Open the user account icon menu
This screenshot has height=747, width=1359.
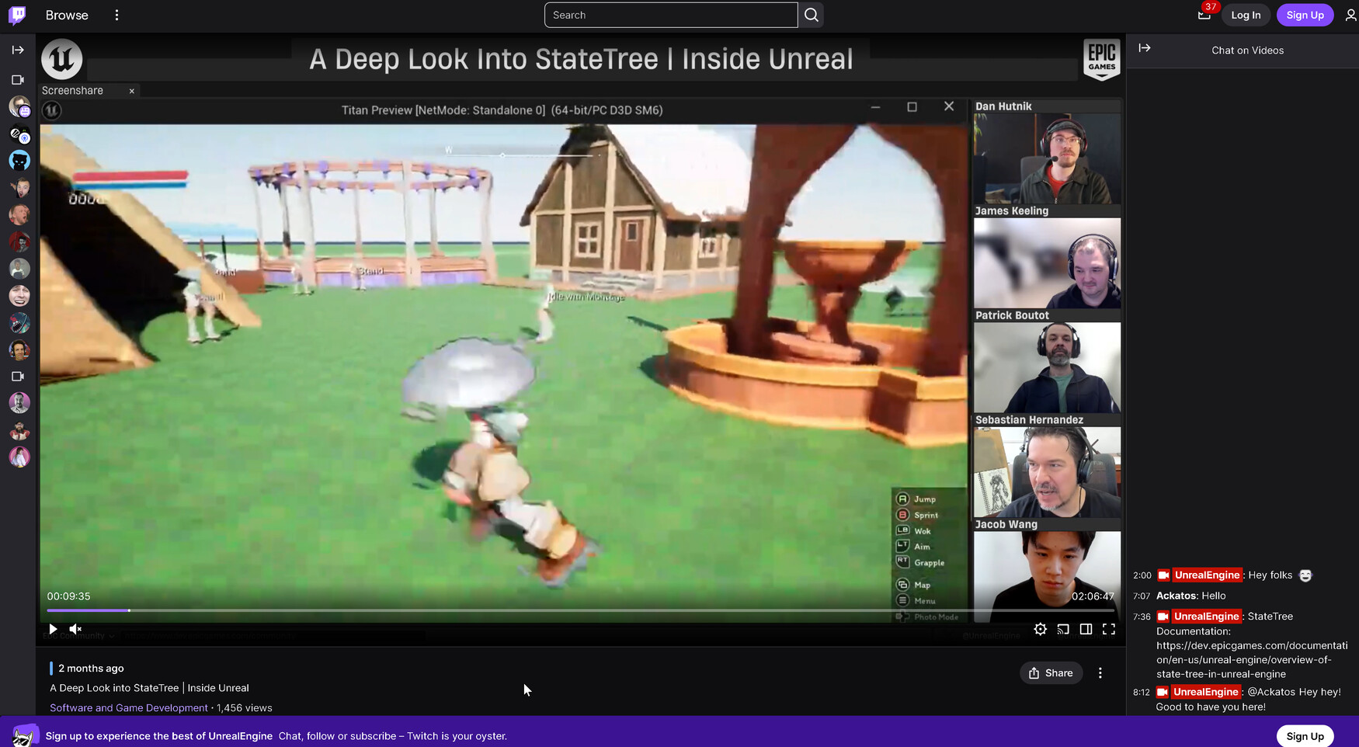pyautogui.click(x=1350, y=15)
